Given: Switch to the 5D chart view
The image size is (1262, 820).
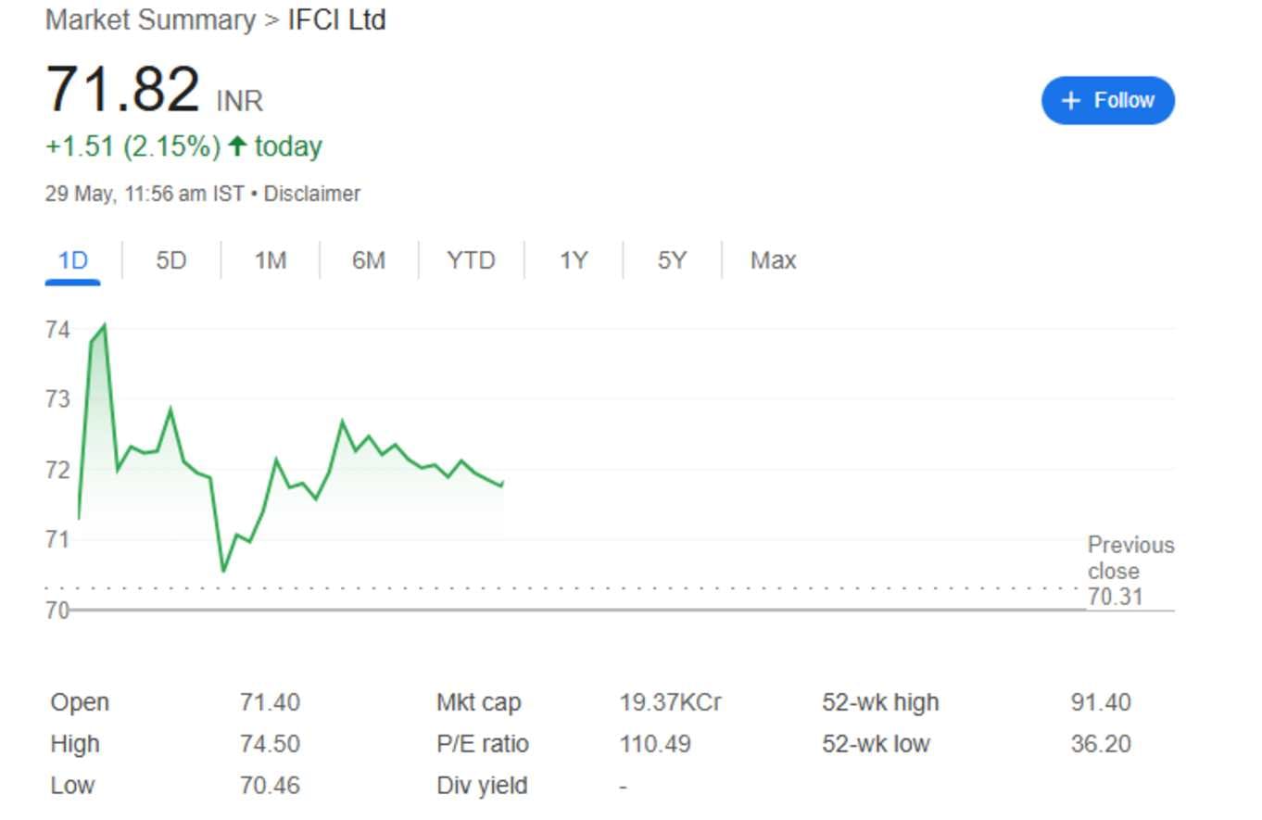Looking at the screenshot, I should tap(170, 260).
